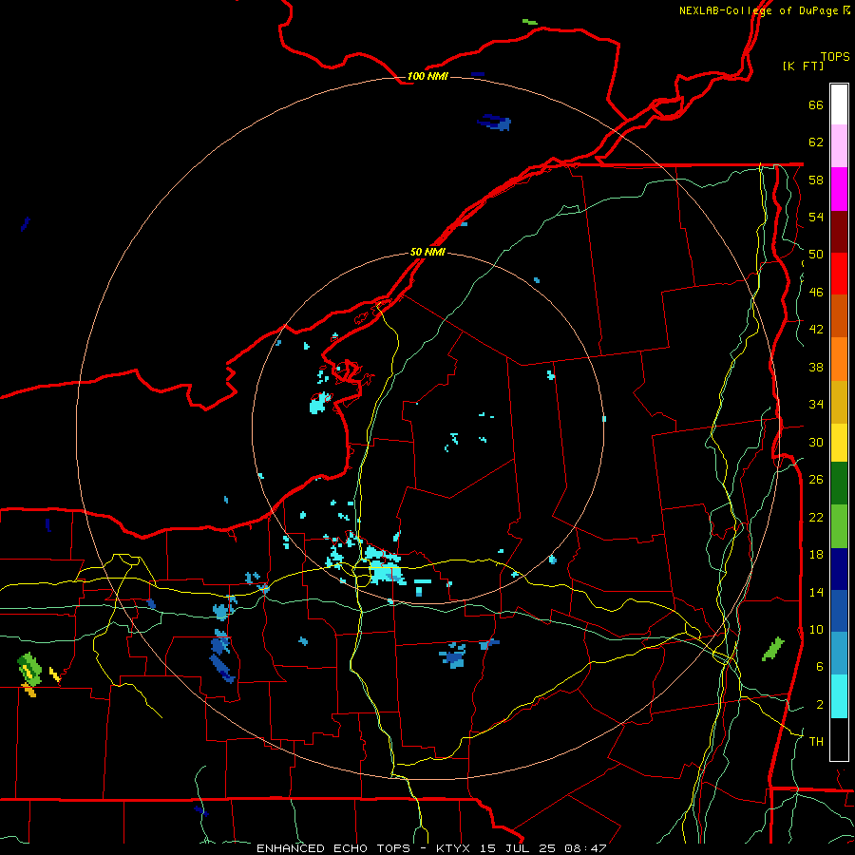This screenshot has width=855, height=855.
Task: Click the light steel blue legend swatch
Action: tap(839, 654)
